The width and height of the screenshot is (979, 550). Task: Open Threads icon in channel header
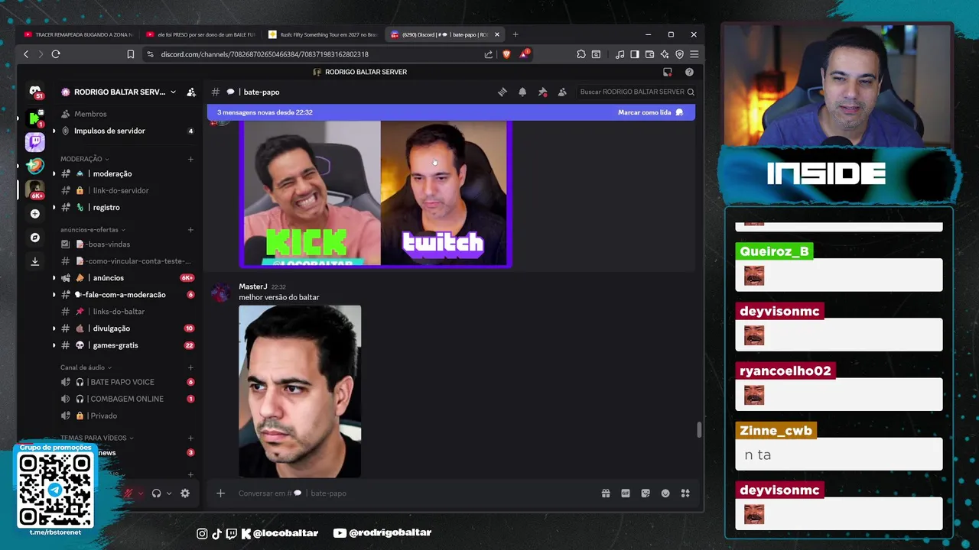click(x=503, y=92)
